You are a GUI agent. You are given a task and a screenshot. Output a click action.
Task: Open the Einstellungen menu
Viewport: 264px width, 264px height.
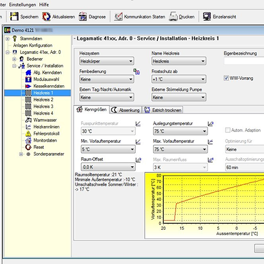[x=23, y=5]
